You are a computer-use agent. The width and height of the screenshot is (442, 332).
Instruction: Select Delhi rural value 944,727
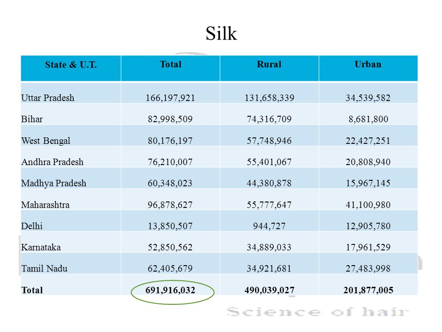269,226
